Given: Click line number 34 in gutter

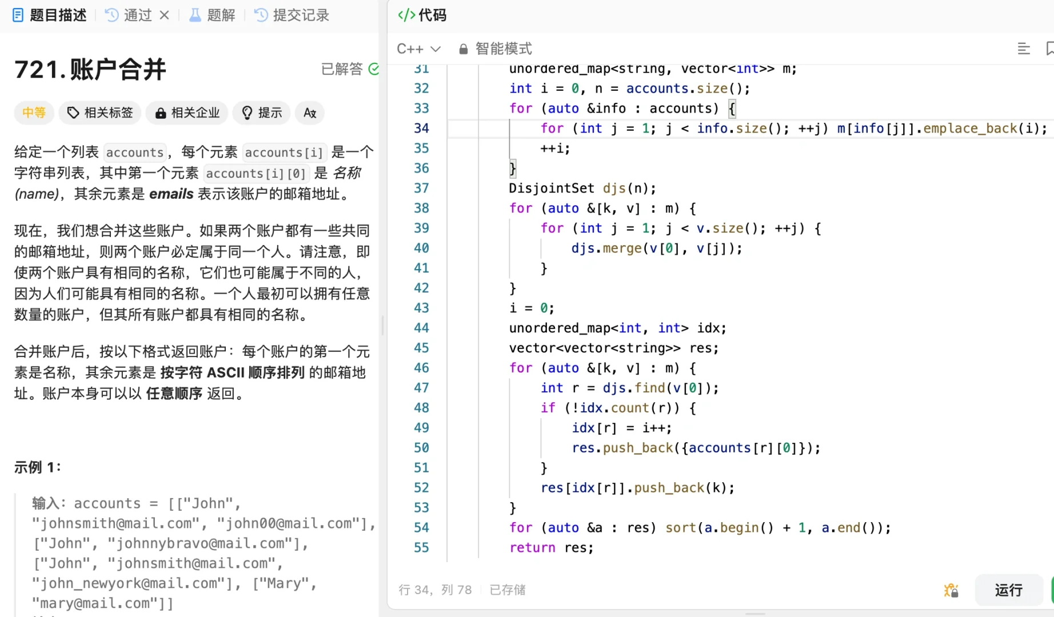Looking at the screenshot, I should coord(421,128).
